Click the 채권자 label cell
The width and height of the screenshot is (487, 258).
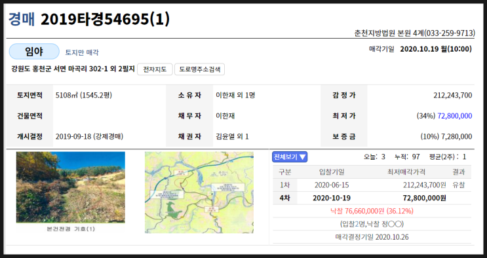click(x=189, y=136)
